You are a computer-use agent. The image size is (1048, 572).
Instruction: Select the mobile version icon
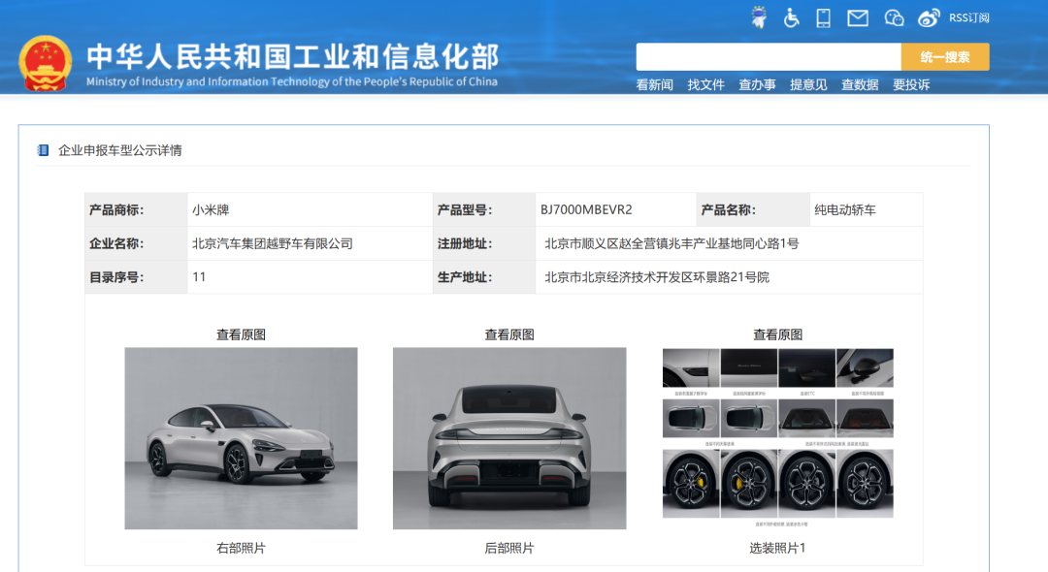point(824,16)
